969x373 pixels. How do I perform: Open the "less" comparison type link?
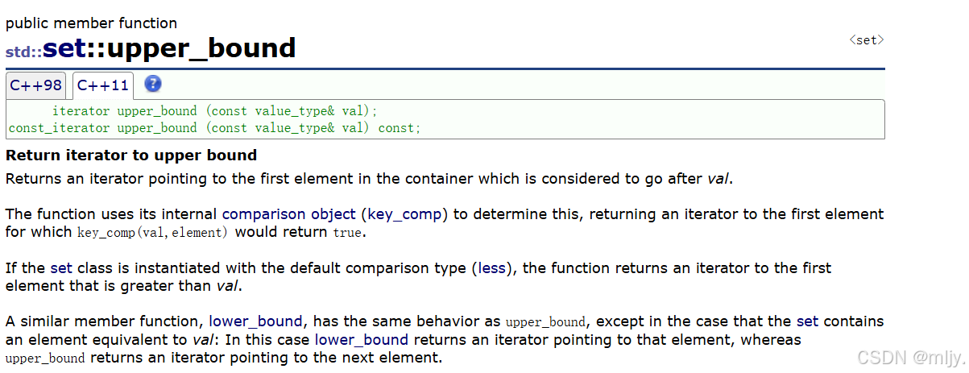(x=492, y=267)
